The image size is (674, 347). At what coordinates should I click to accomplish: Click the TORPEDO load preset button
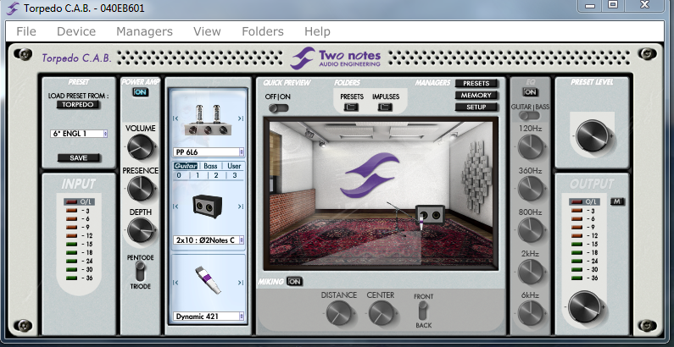79,105
